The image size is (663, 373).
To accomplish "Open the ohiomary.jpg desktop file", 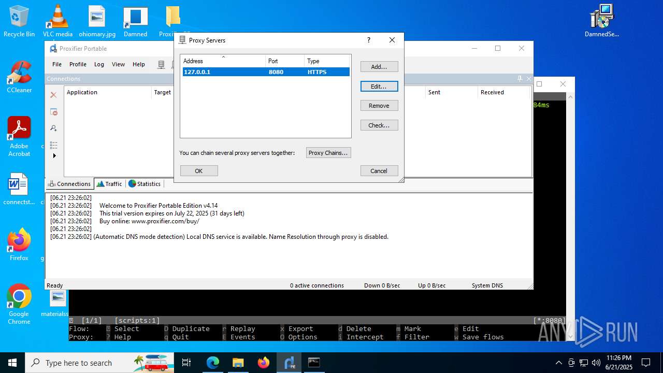I will [x=97, y=21].
